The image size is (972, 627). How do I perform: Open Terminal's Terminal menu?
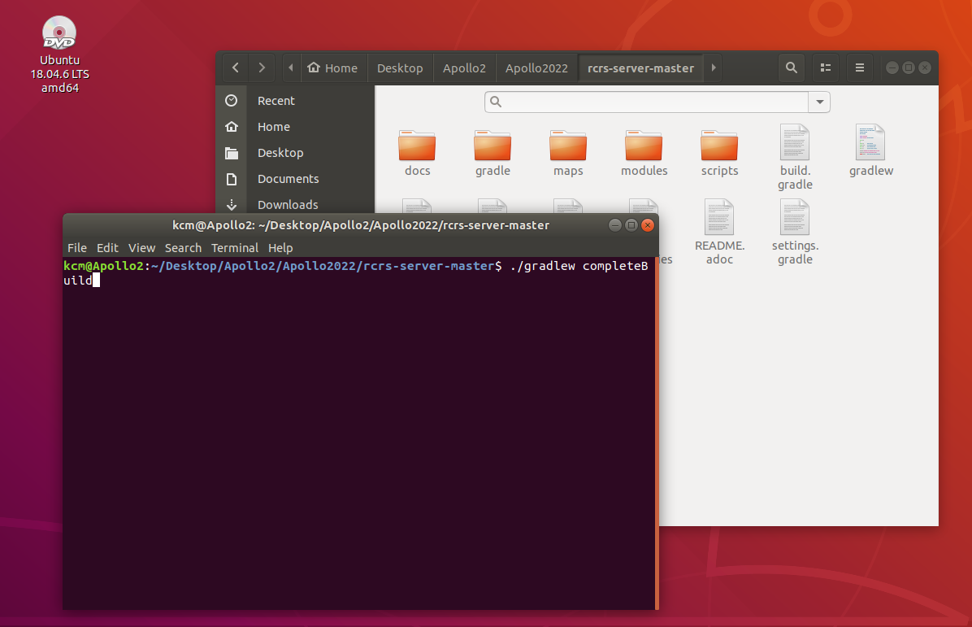click(x=234, y=247)
